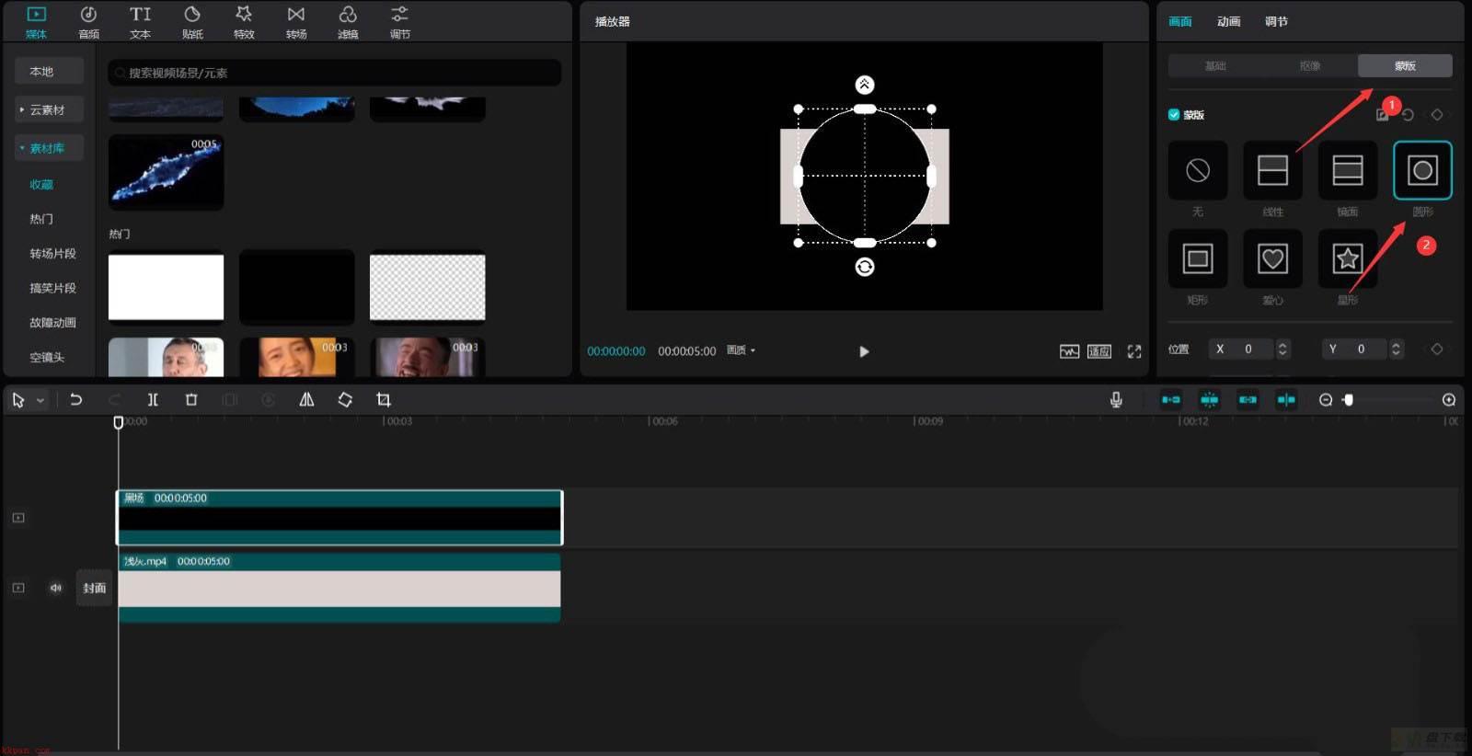1472x756 pixels.
Task: Choose the 星形 star mask
Action: tap(1348, 258)
